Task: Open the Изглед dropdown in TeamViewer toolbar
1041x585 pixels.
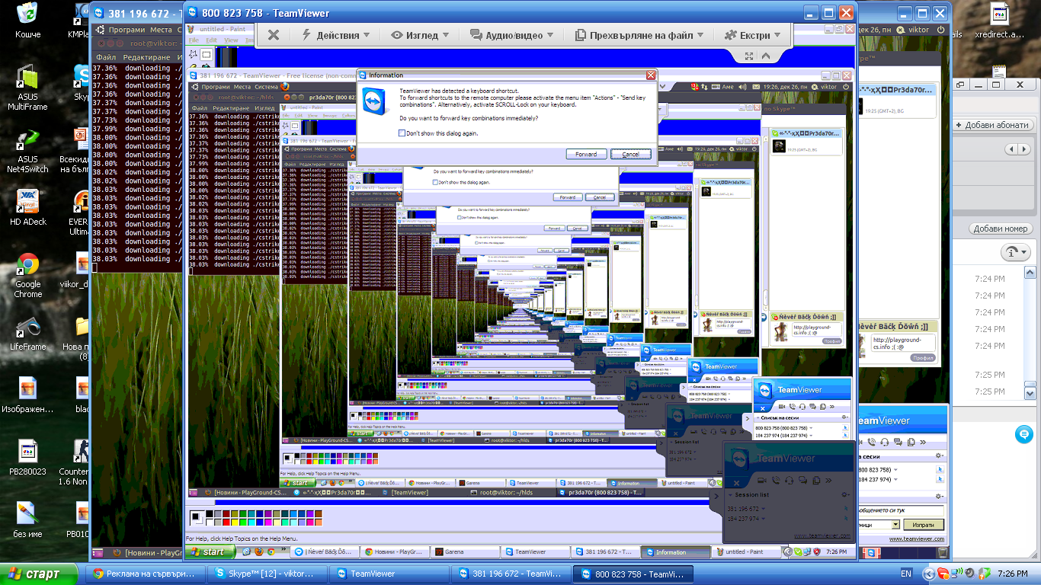Action: tap(420, 35)
